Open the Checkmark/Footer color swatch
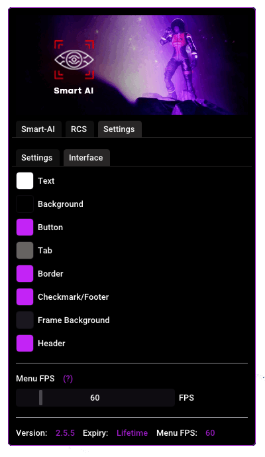The height and width of the screenshot is (457, 265). coord(25,296)
